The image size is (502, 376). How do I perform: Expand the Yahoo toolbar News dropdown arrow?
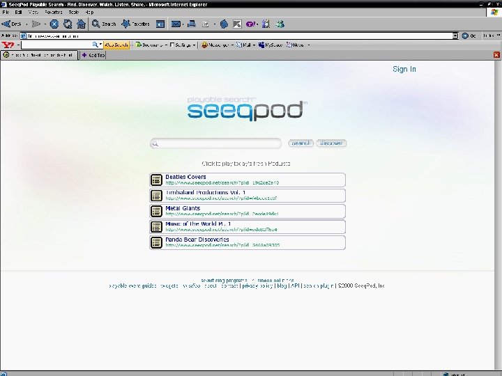click(309, 45)
